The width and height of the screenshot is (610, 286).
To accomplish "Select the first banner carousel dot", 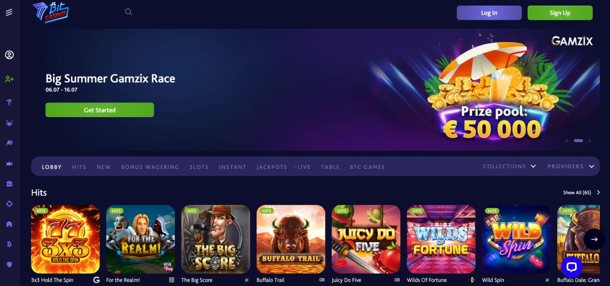I will pyautogui.click(x=567, y=140).
